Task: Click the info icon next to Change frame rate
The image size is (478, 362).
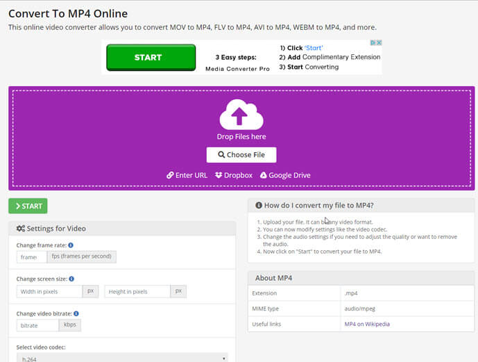Action: [x=71, y=245]
